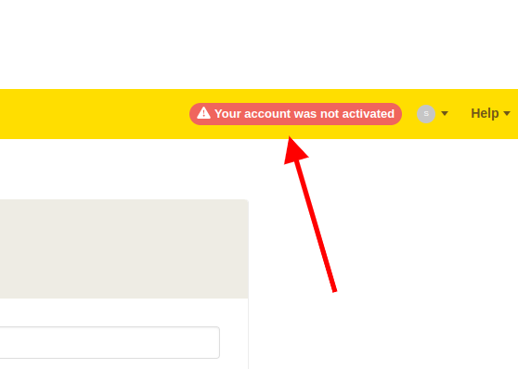Click the white form body below beige header

tap(123, 334)
